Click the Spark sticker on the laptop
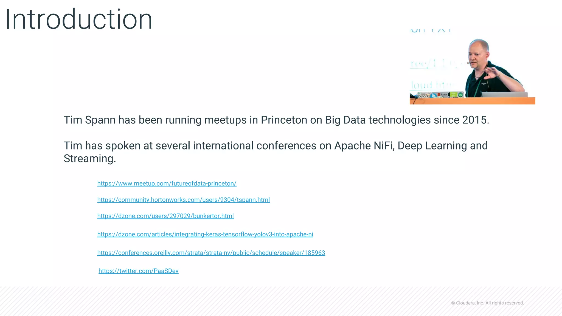This screenshot has height=316, width=562. click(424, 95)
